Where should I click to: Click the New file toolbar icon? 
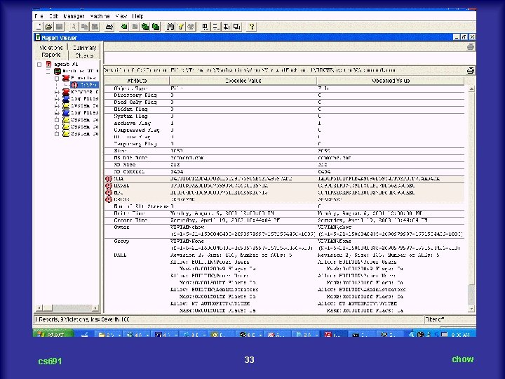(x=39, y=27)
